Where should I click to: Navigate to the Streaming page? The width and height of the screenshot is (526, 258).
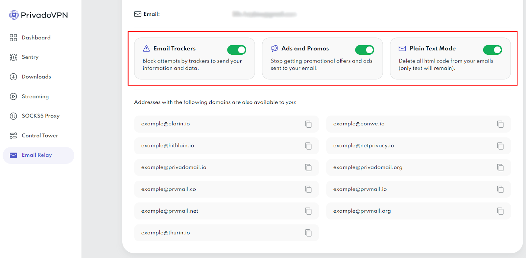[x=35, y=96]
